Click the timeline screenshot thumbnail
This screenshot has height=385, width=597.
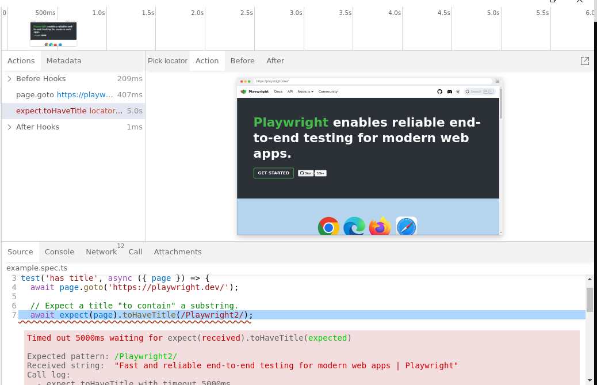pos(53,34)
